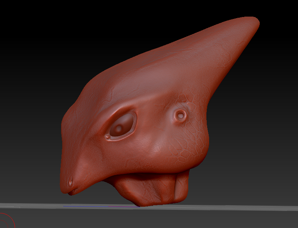Click the mouth line at the beak
Viewport: 298px width, 228px height.
click(73, 192)
